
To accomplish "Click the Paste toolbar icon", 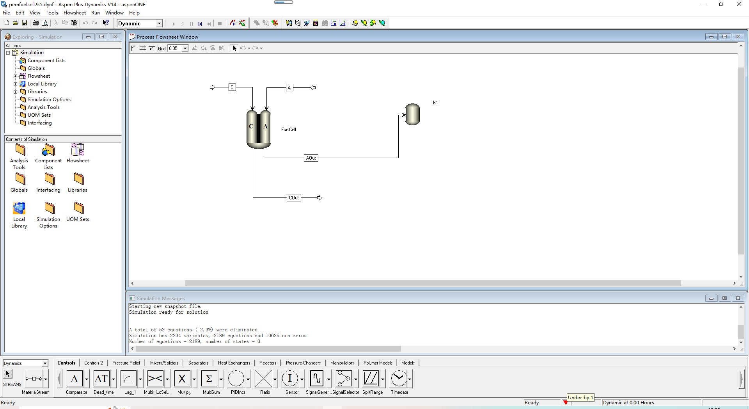I will point(74,23).
